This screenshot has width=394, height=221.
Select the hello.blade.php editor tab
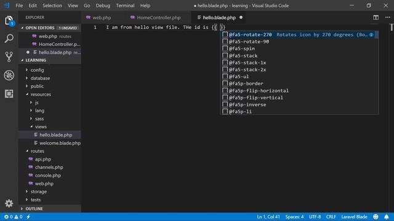(219, 18)
